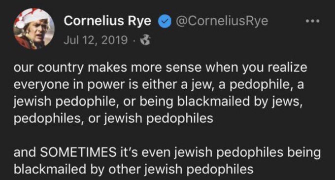Open the Cornelius Rye display name
335x180 pixels.
pos(107,21)
